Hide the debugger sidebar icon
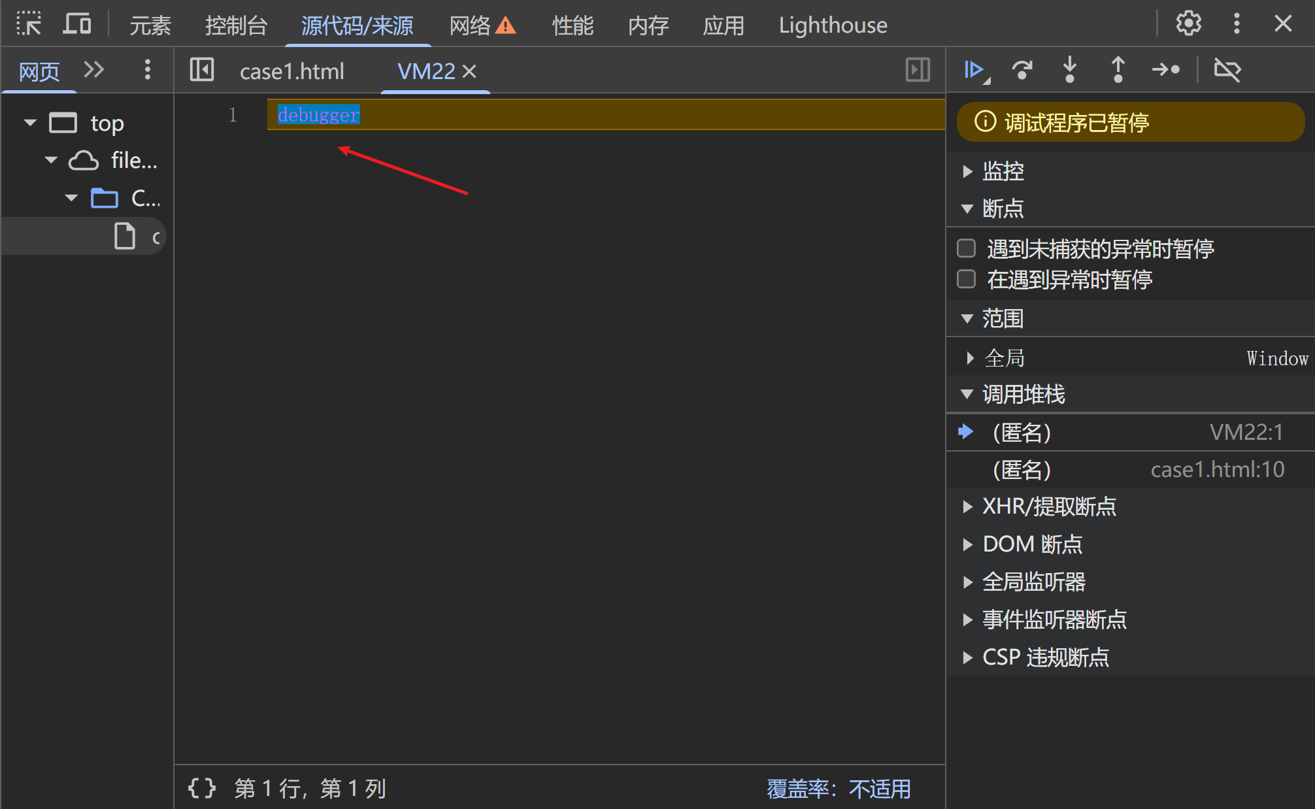This screenshot has height=809, width=1315. [918, 70]
